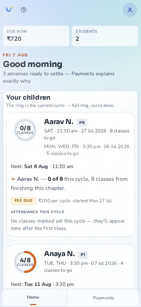Click the leaf icon beside Aarav's cycle summary
Screen dimensions: 141x307
[13, 179]
